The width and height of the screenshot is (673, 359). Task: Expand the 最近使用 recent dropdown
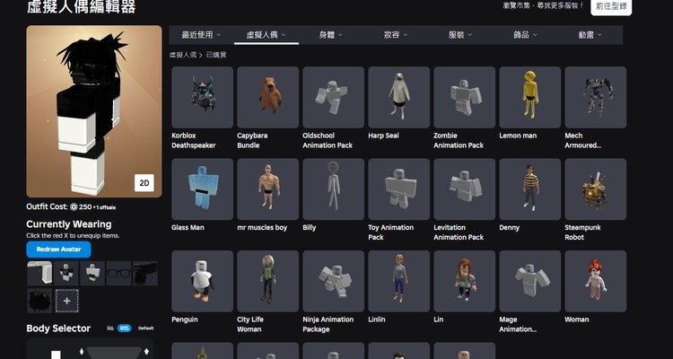pos(201,35)
